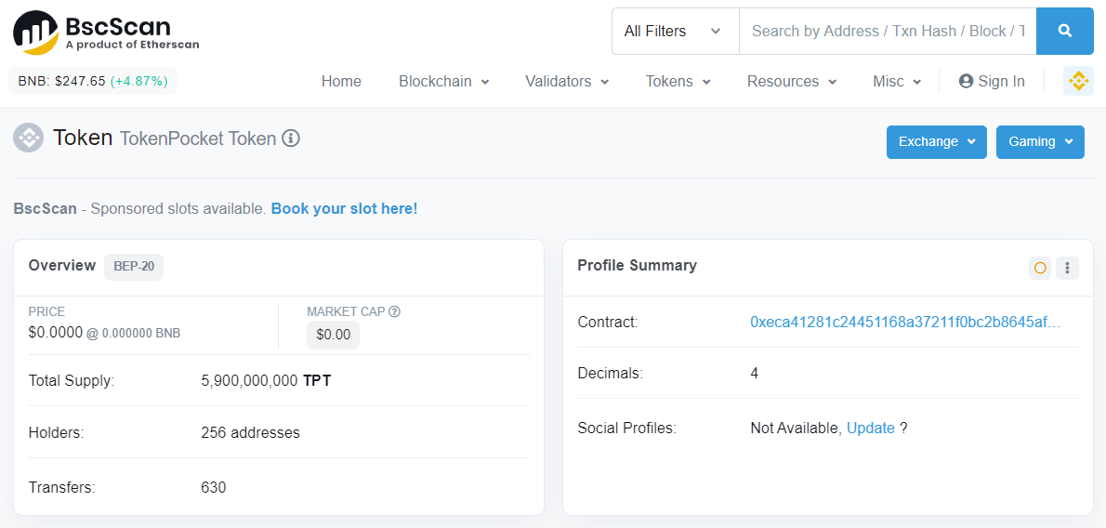Expand the Tokens menu
The width and height of the screenshot is (1106, 528).
(x=678, y=81)
